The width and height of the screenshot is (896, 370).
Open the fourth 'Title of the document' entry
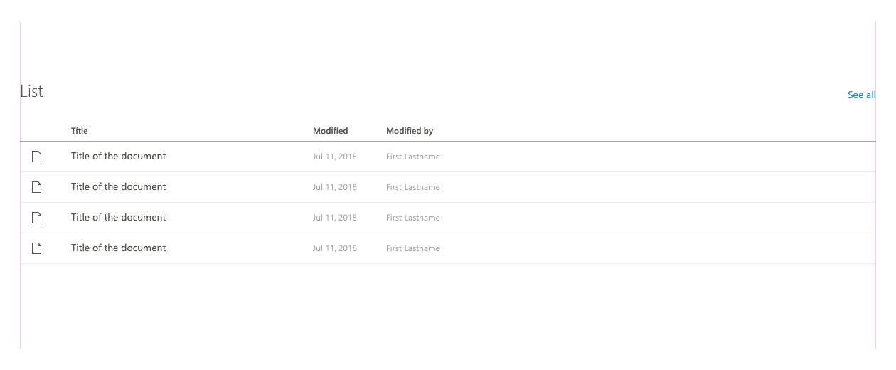(118, 248)
